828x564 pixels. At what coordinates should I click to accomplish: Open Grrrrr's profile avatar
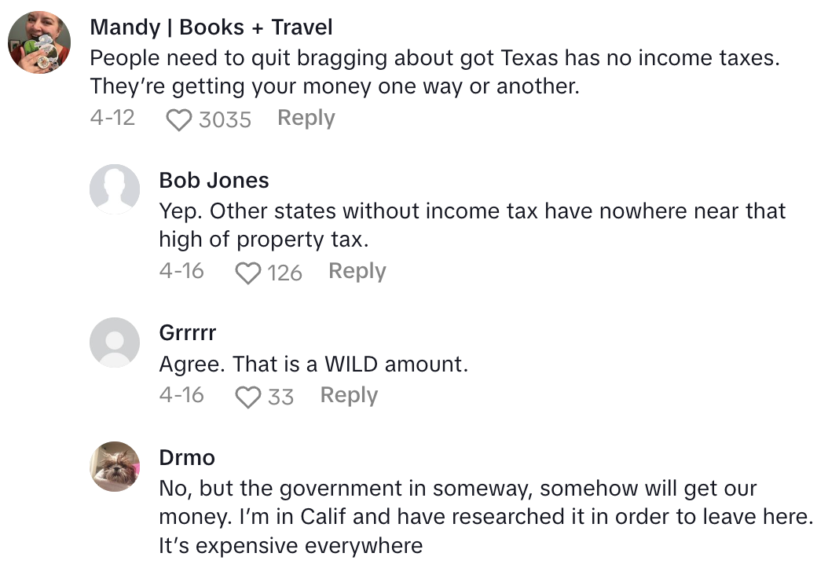(x=115, y=343)
